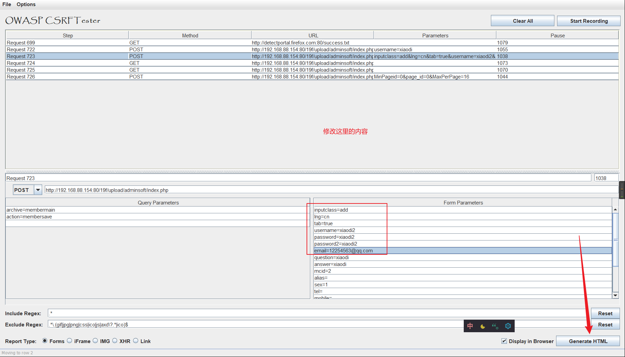Select the Request 699 step cell
The height and width of the screenshot is (357, 625).
click(x=67, y=42)
